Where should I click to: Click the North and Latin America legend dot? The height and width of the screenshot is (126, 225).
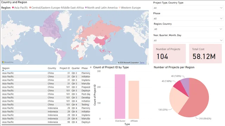[86, 8]
